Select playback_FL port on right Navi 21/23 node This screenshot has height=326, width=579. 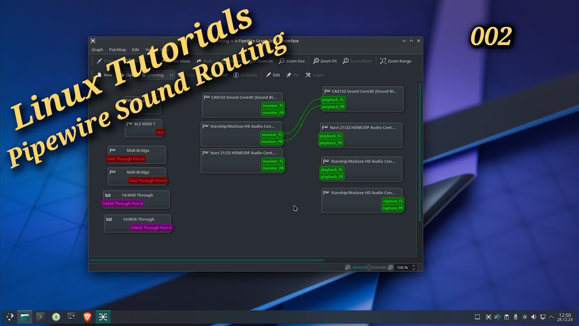[x=331, y=136]
